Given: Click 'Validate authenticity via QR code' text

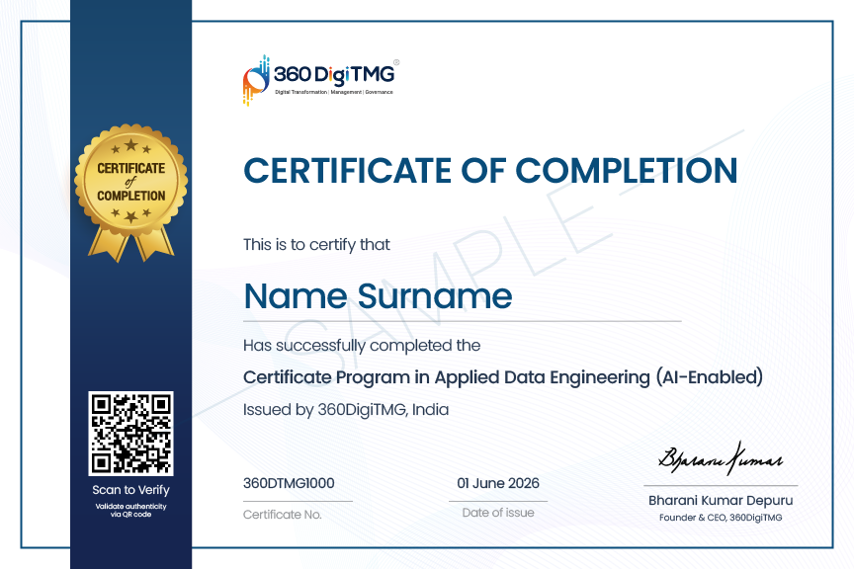Looking at the screenshot, I should click(x=130, y=510).
